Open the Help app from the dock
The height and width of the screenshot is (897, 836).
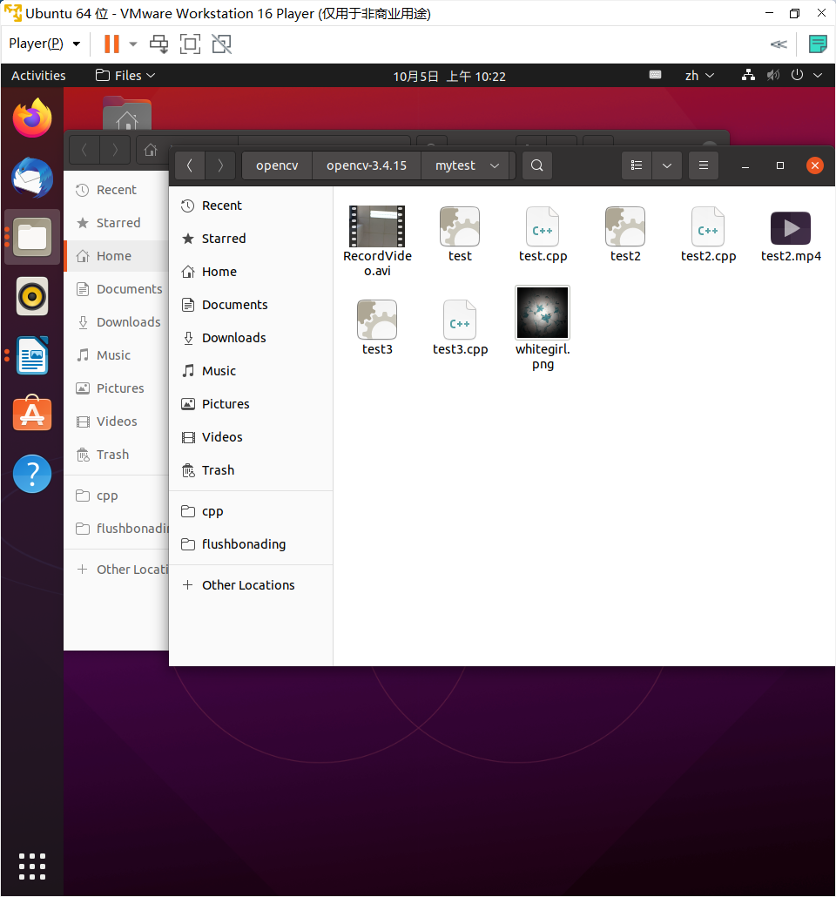(x=32, y=474)
